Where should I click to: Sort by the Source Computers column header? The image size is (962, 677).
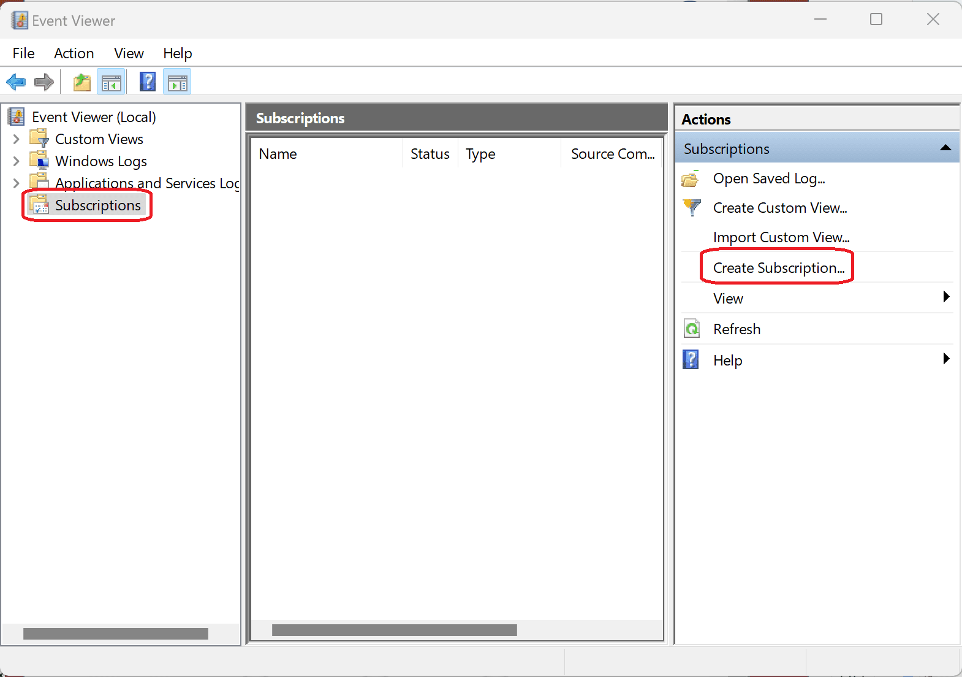point(612,154)
